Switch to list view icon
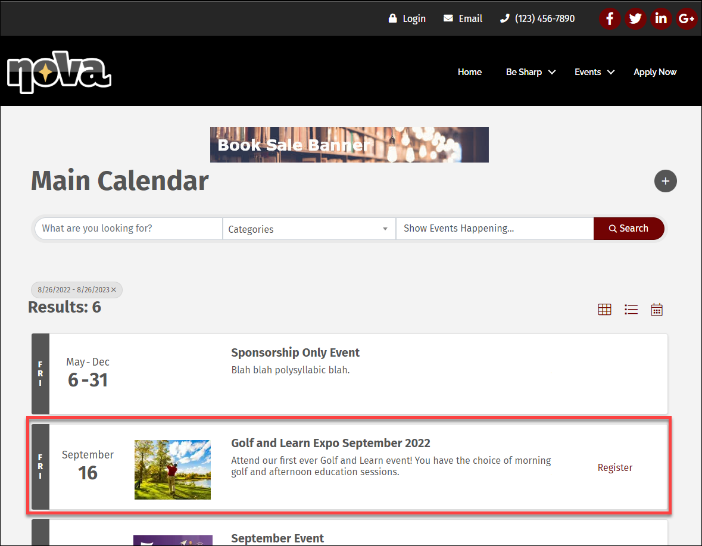The height and width of the screenshot is (546, 702). [x=631, y=310]
